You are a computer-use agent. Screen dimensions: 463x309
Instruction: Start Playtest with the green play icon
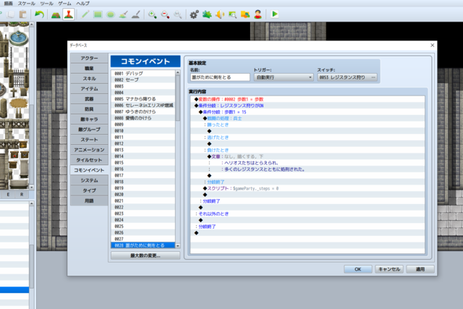[274, 14]
